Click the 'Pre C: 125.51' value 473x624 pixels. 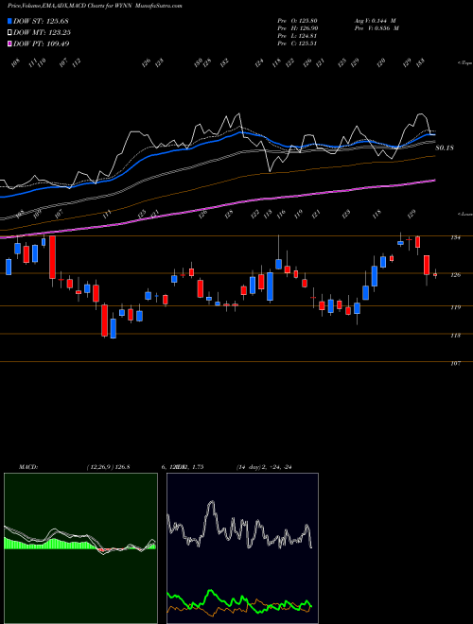tap(297, 43)
